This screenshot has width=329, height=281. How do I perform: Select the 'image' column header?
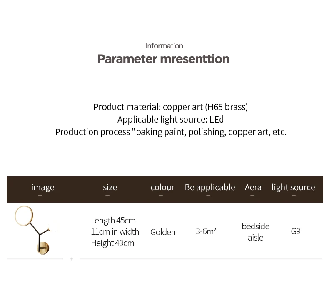(43, 187)
